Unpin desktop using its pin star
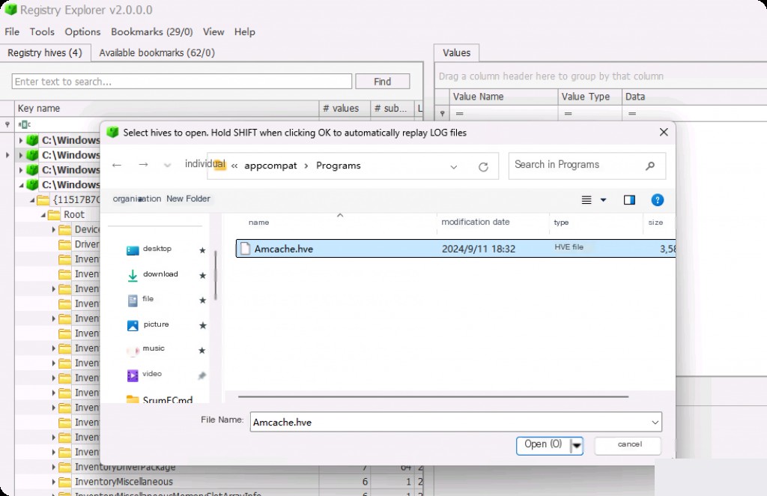767x496 pixels. (x=202, y=250)
